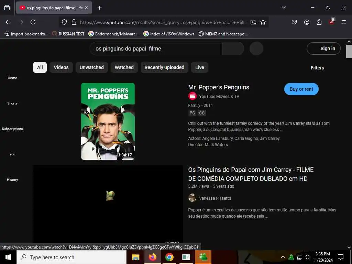
Task: Click the YouTube search box
Action: pos(156,48)
